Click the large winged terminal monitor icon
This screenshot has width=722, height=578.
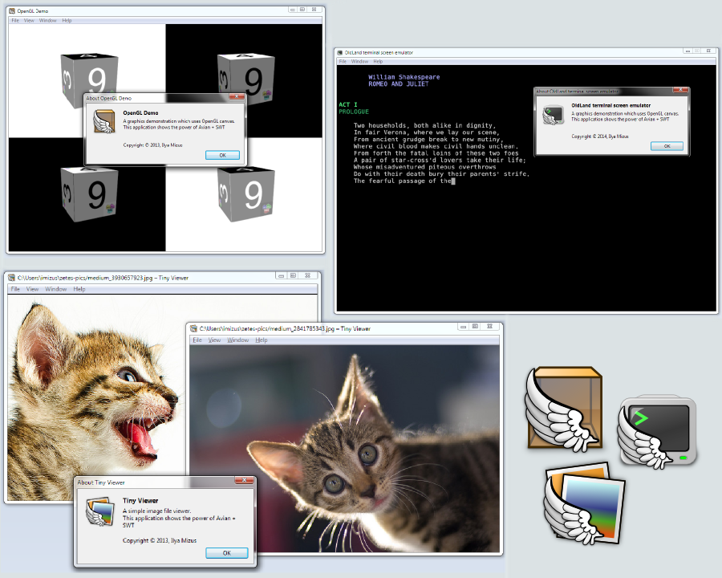(657, 431)
